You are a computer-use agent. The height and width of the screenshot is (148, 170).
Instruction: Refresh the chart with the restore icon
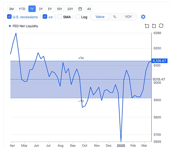pos(161,26)
